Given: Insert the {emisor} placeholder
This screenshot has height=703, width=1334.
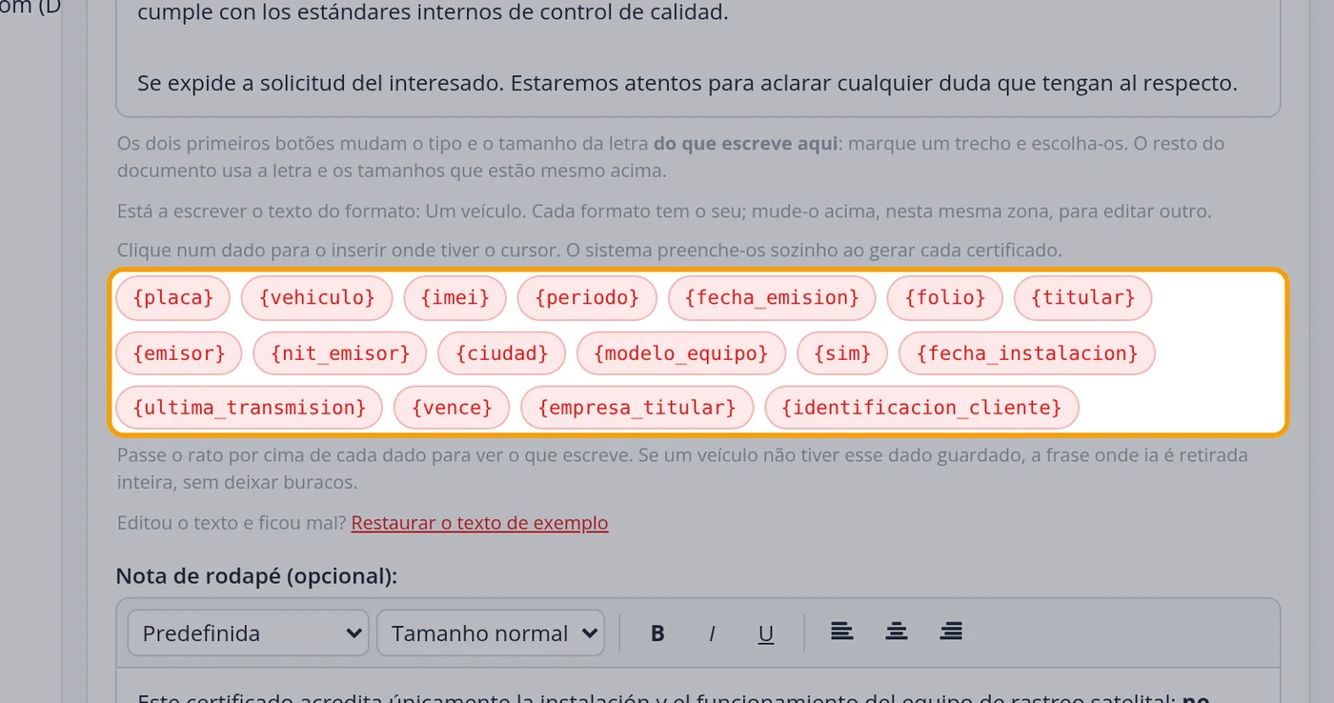Looking at the screenshot, I should 179,353.
